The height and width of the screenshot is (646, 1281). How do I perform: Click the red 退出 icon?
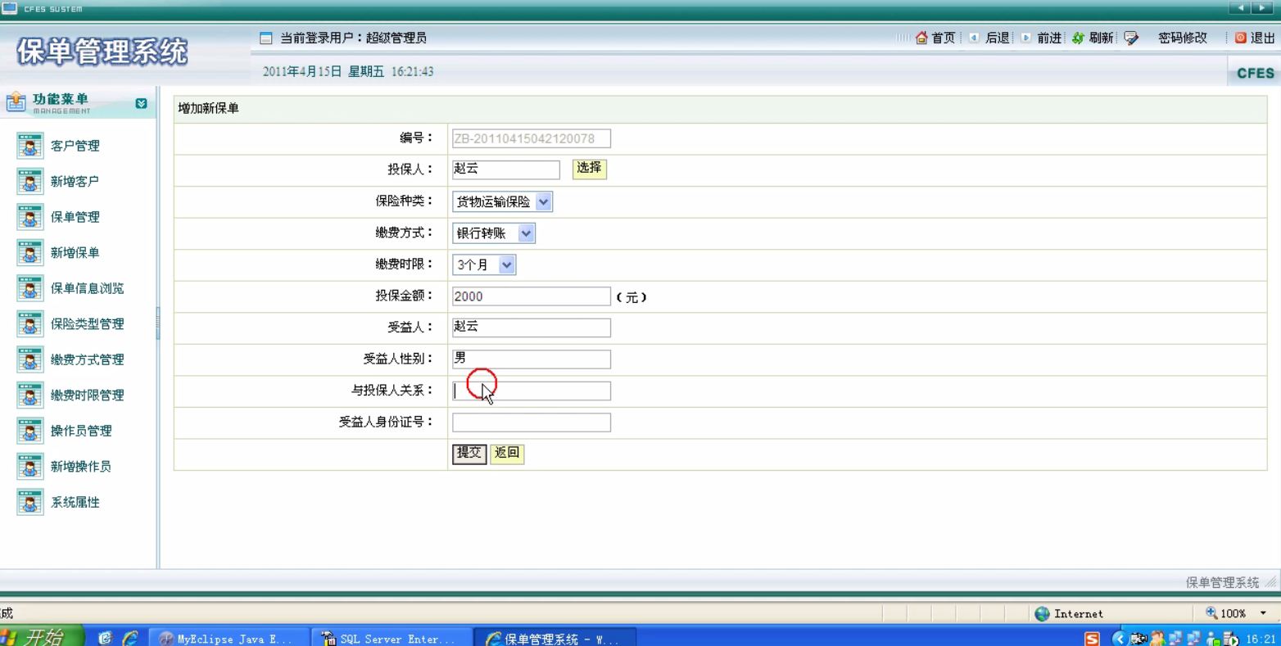pyautogui.click(x=1240, y=38)
